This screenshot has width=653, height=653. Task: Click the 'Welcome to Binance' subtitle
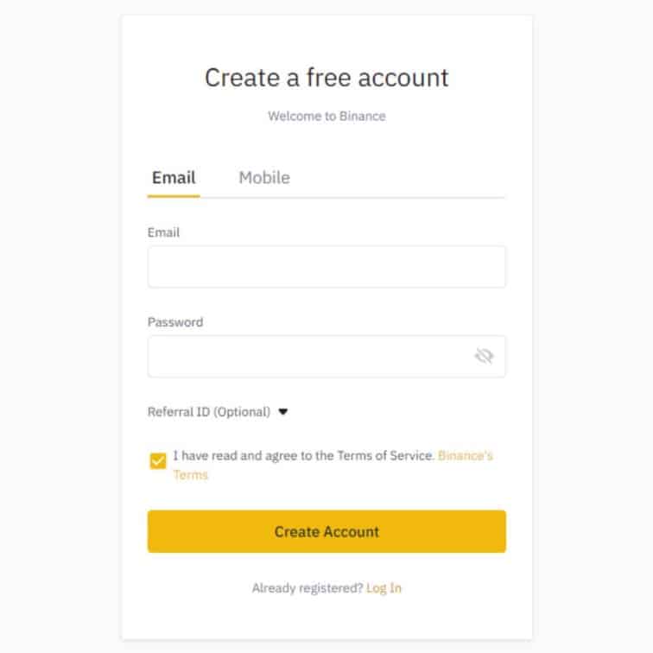(326, 117)
